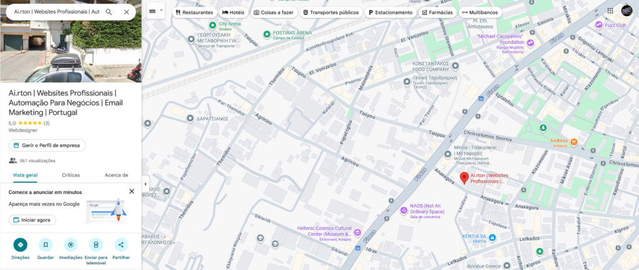Click the search magnifier icon
Image resolution: width=639 pixels, height=270 pixels.
point(109,12)
